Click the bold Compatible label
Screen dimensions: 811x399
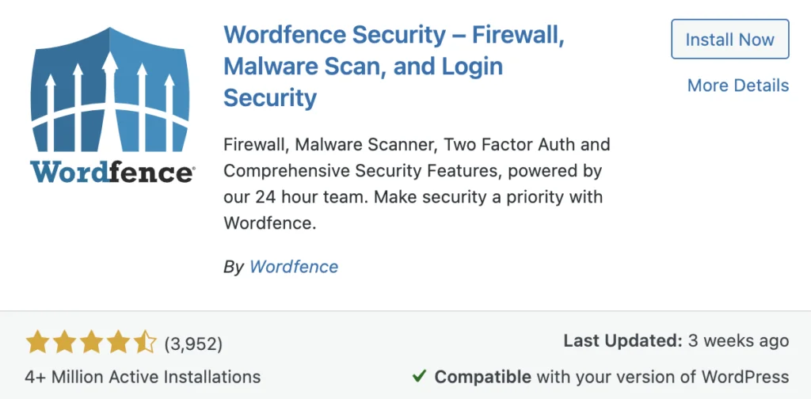coord(482,377)
